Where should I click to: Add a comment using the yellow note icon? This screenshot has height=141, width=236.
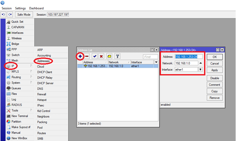(109, 56)
